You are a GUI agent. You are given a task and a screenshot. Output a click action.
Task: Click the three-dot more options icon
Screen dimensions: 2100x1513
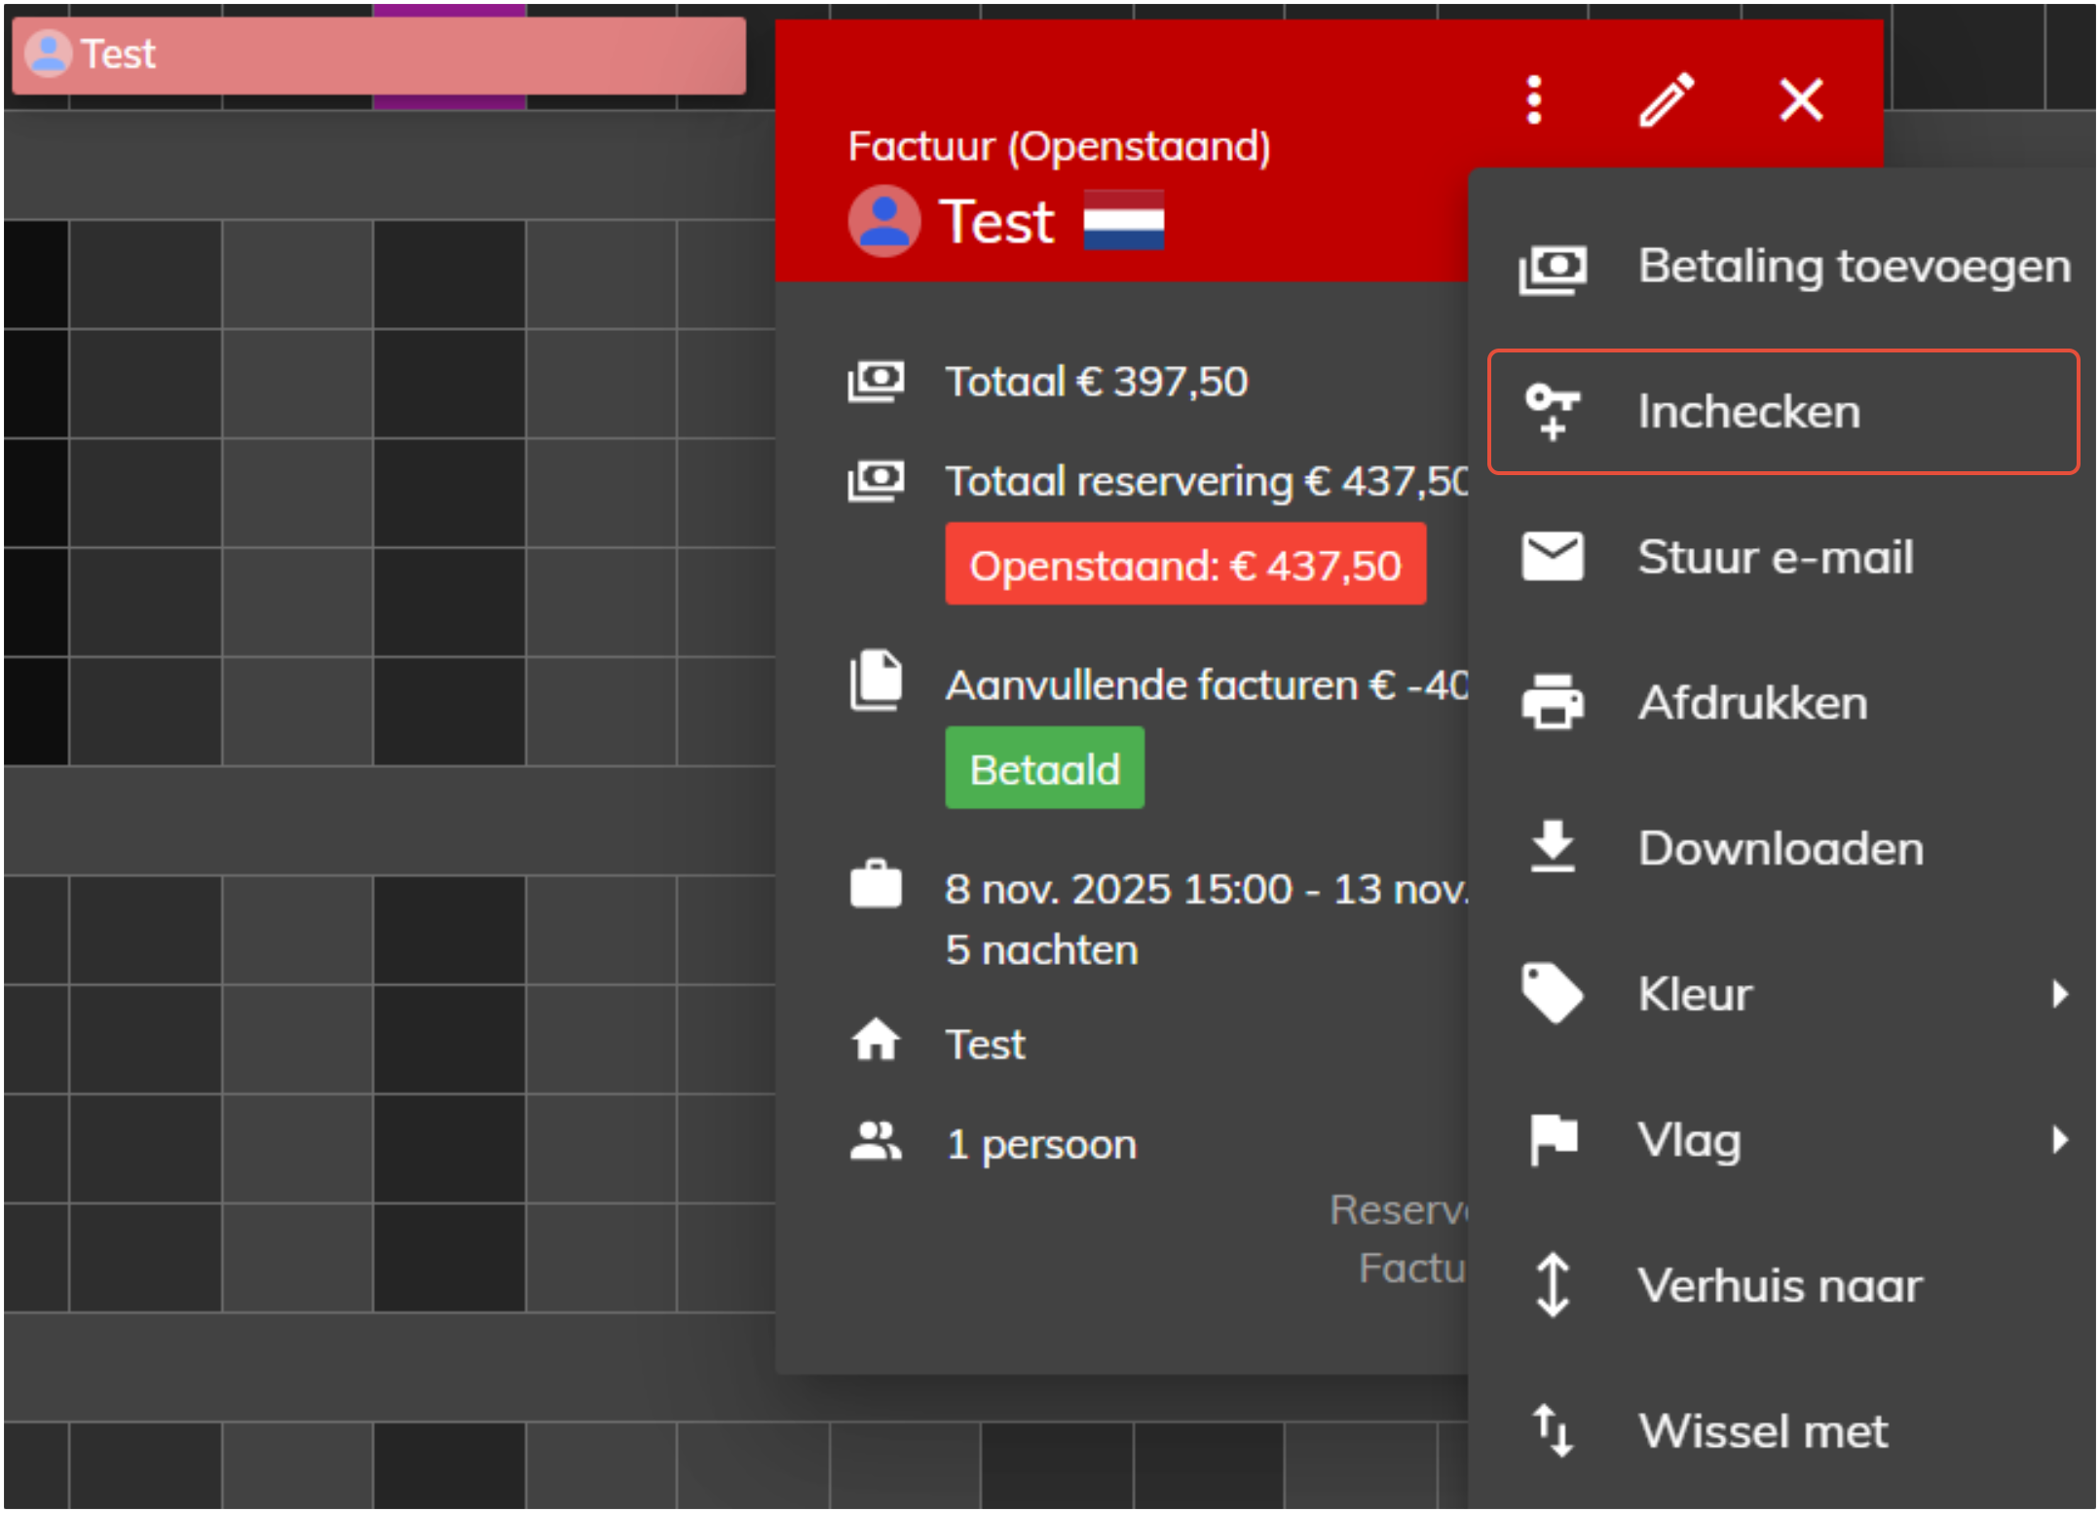click(1534, 100)
